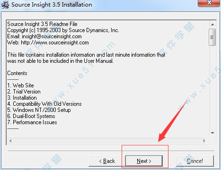The width and height of the screenshot is (221, 170).
Task: Close the installation window
Action: tap(209, 3)
